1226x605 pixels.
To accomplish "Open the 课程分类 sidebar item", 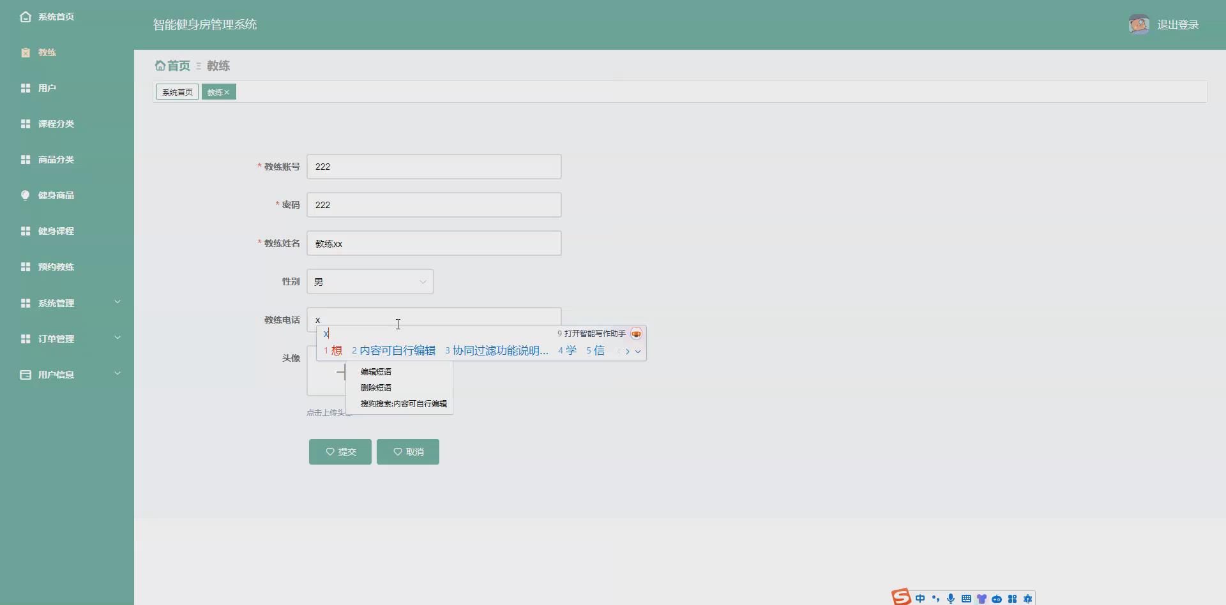I will (x=56, y=124).
